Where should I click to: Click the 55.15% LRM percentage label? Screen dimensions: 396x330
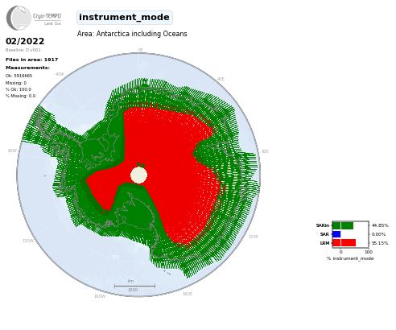pyautogui.click(x=380, y=243)
